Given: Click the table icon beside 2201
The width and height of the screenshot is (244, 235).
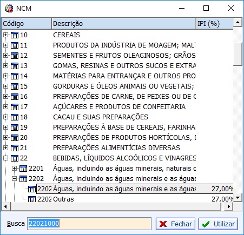Looking at the screenshot, I should pos(23,169).
